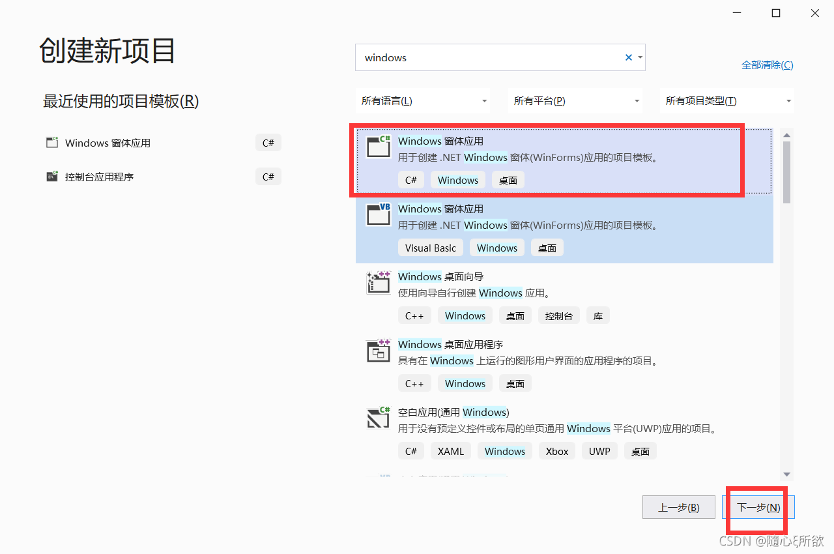
Task: Click C# badge beside recent Windows 窗体应用
Action: click(268, 143)
